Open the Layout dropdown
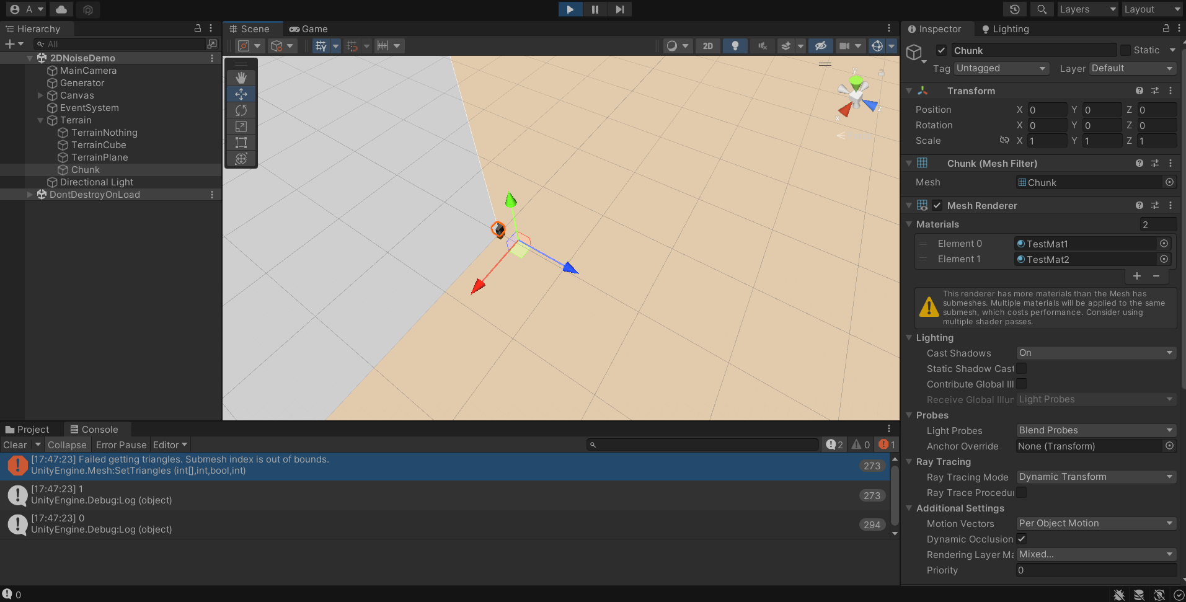1186x602 pixels. (x=1151, y=9)
